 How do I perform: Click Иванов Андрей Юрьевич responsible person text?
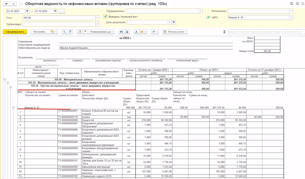[74, 48]
